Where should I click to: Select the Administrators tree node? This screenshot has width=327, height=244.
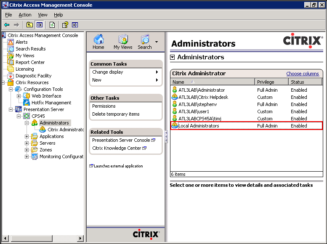(54, 123)
